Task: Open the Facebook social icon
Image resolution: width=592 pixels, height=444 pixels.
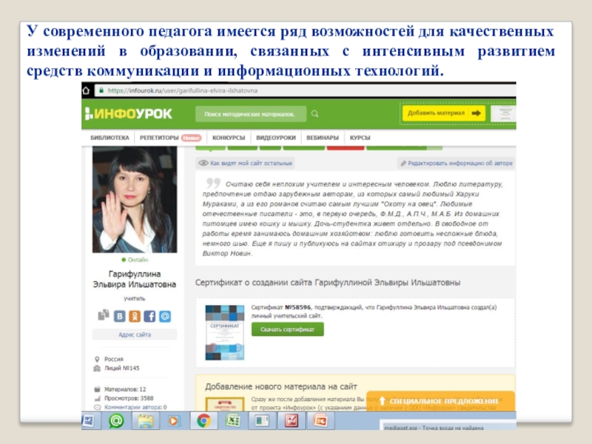Action: (150, 316)
